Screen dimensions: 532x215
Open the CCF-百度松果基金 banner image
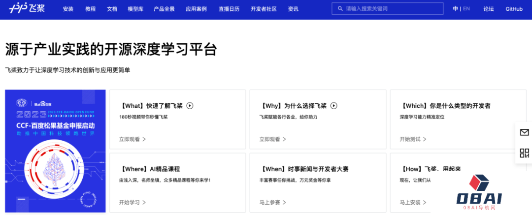coord(55,151)
